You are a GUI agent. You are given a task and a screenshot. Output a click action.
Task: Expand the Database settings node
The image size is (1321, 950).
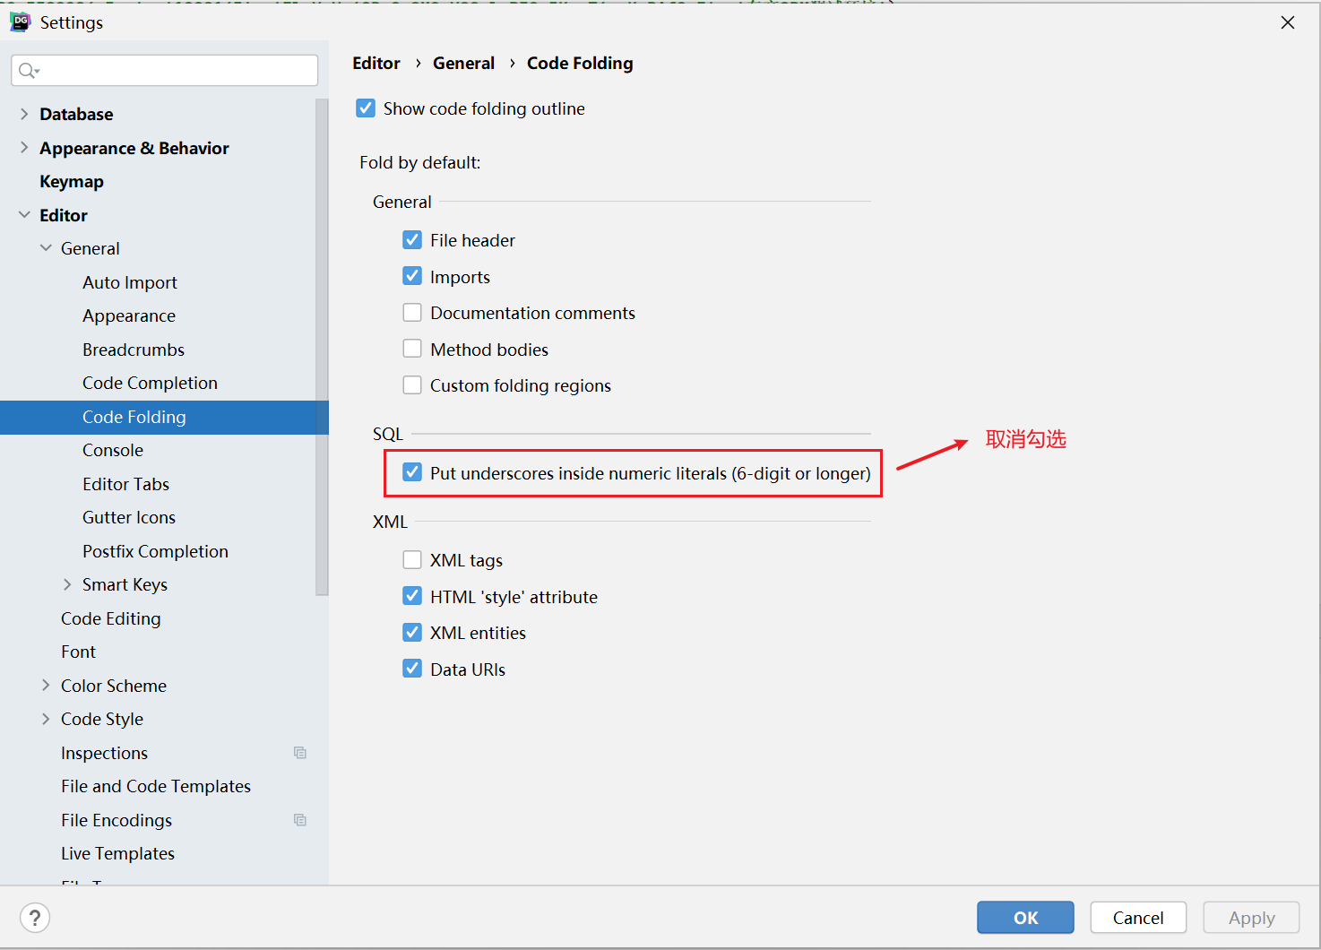point(24,114)
